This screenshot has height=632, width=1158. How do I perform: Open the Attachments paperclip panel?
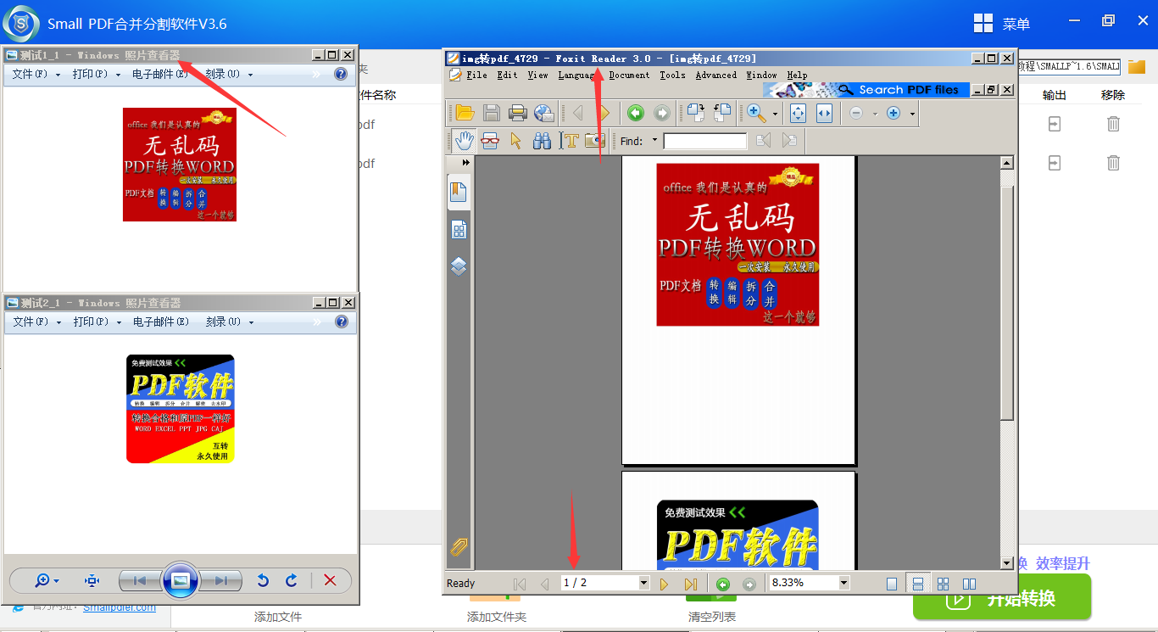click(x=459, y=546)
